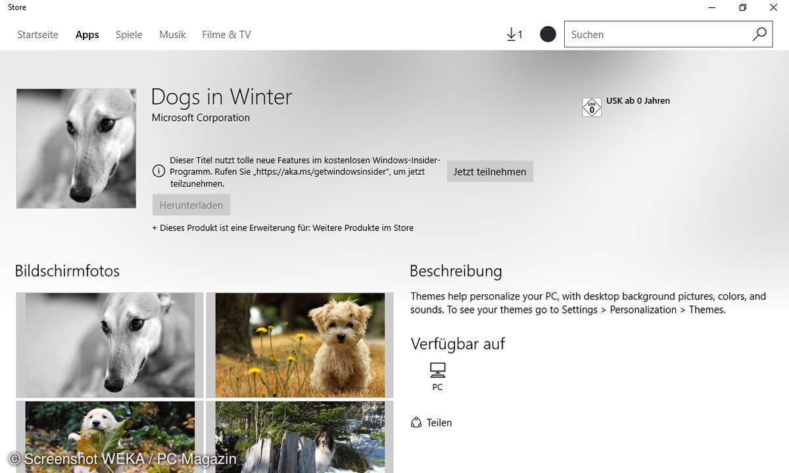Click Jetzt teilnehmen button
The height and width of the screenshot is (473, 789).
490,171
